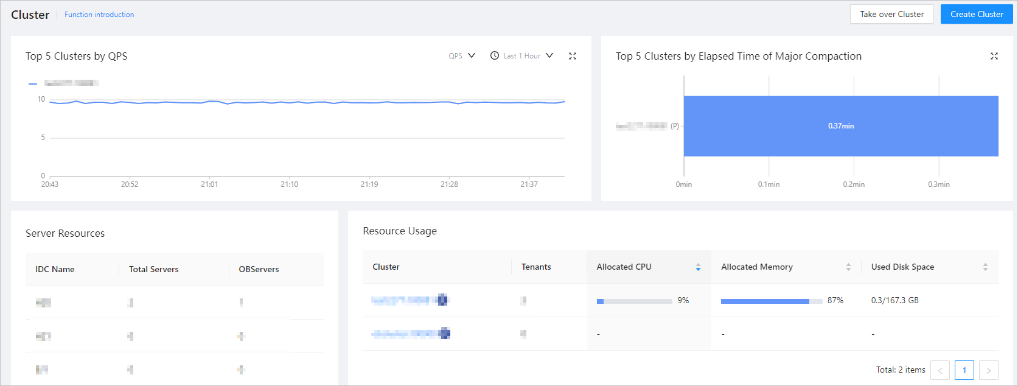Open the first cluster link in Resource Usage
The image size is (1018, 386).
409,300
